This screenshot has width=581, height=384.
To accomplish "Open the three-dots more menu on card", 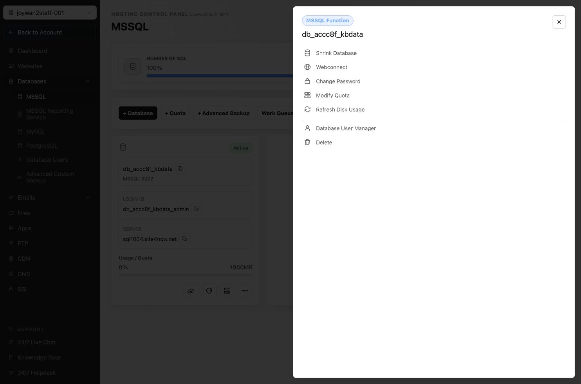I will 245,290.
